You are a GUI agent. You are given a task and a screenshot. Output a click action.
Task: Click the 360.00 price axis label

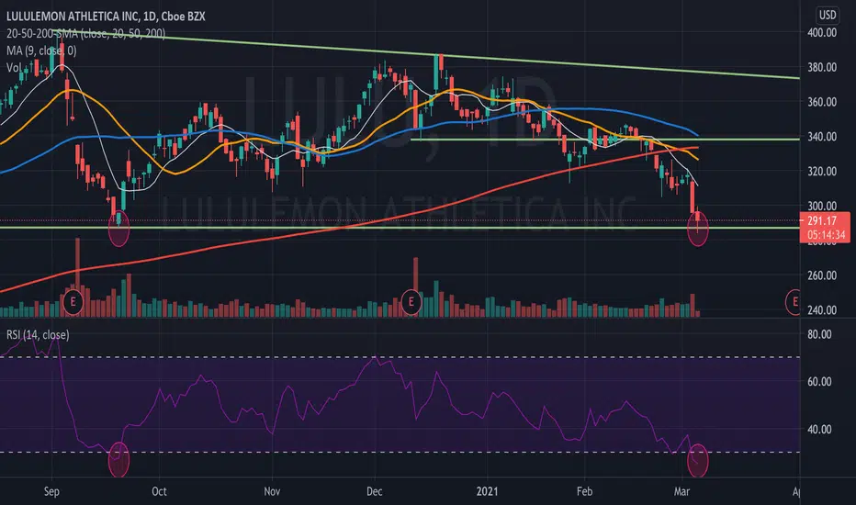pyautogui.click(x=822, y=102)
